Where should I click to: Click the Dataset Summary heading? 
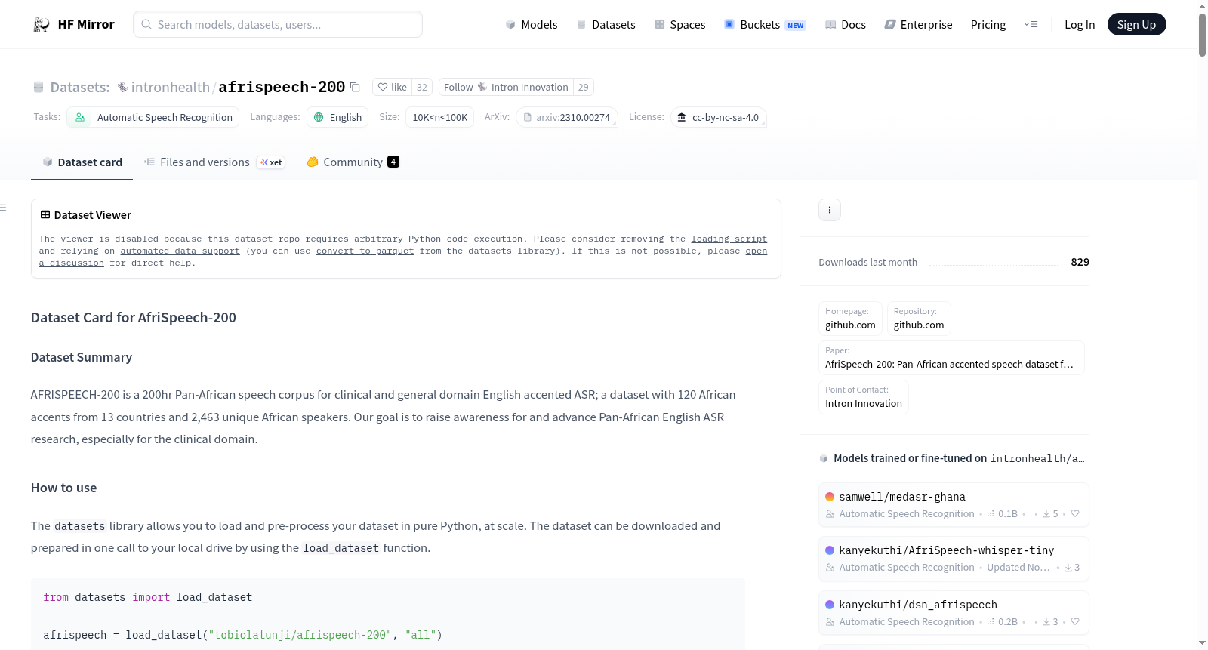(82, 357)
